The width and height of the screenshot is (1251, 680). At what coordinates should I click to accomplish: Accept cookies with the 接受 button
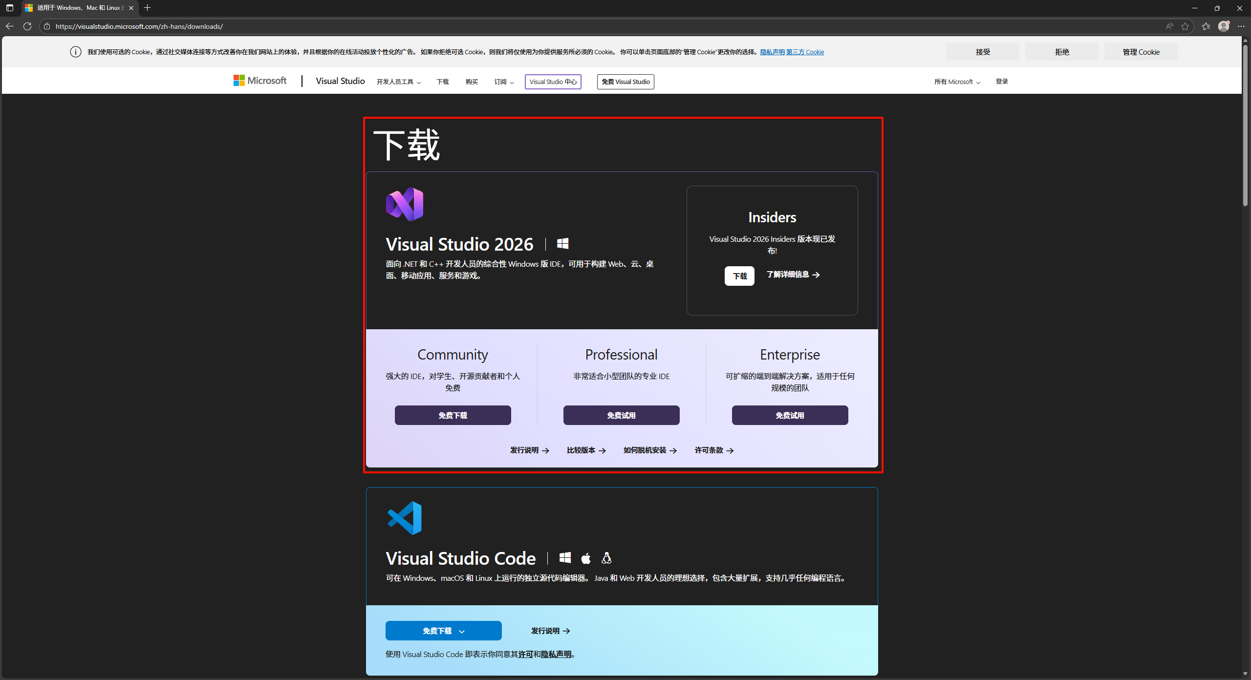tap(982, 51)
